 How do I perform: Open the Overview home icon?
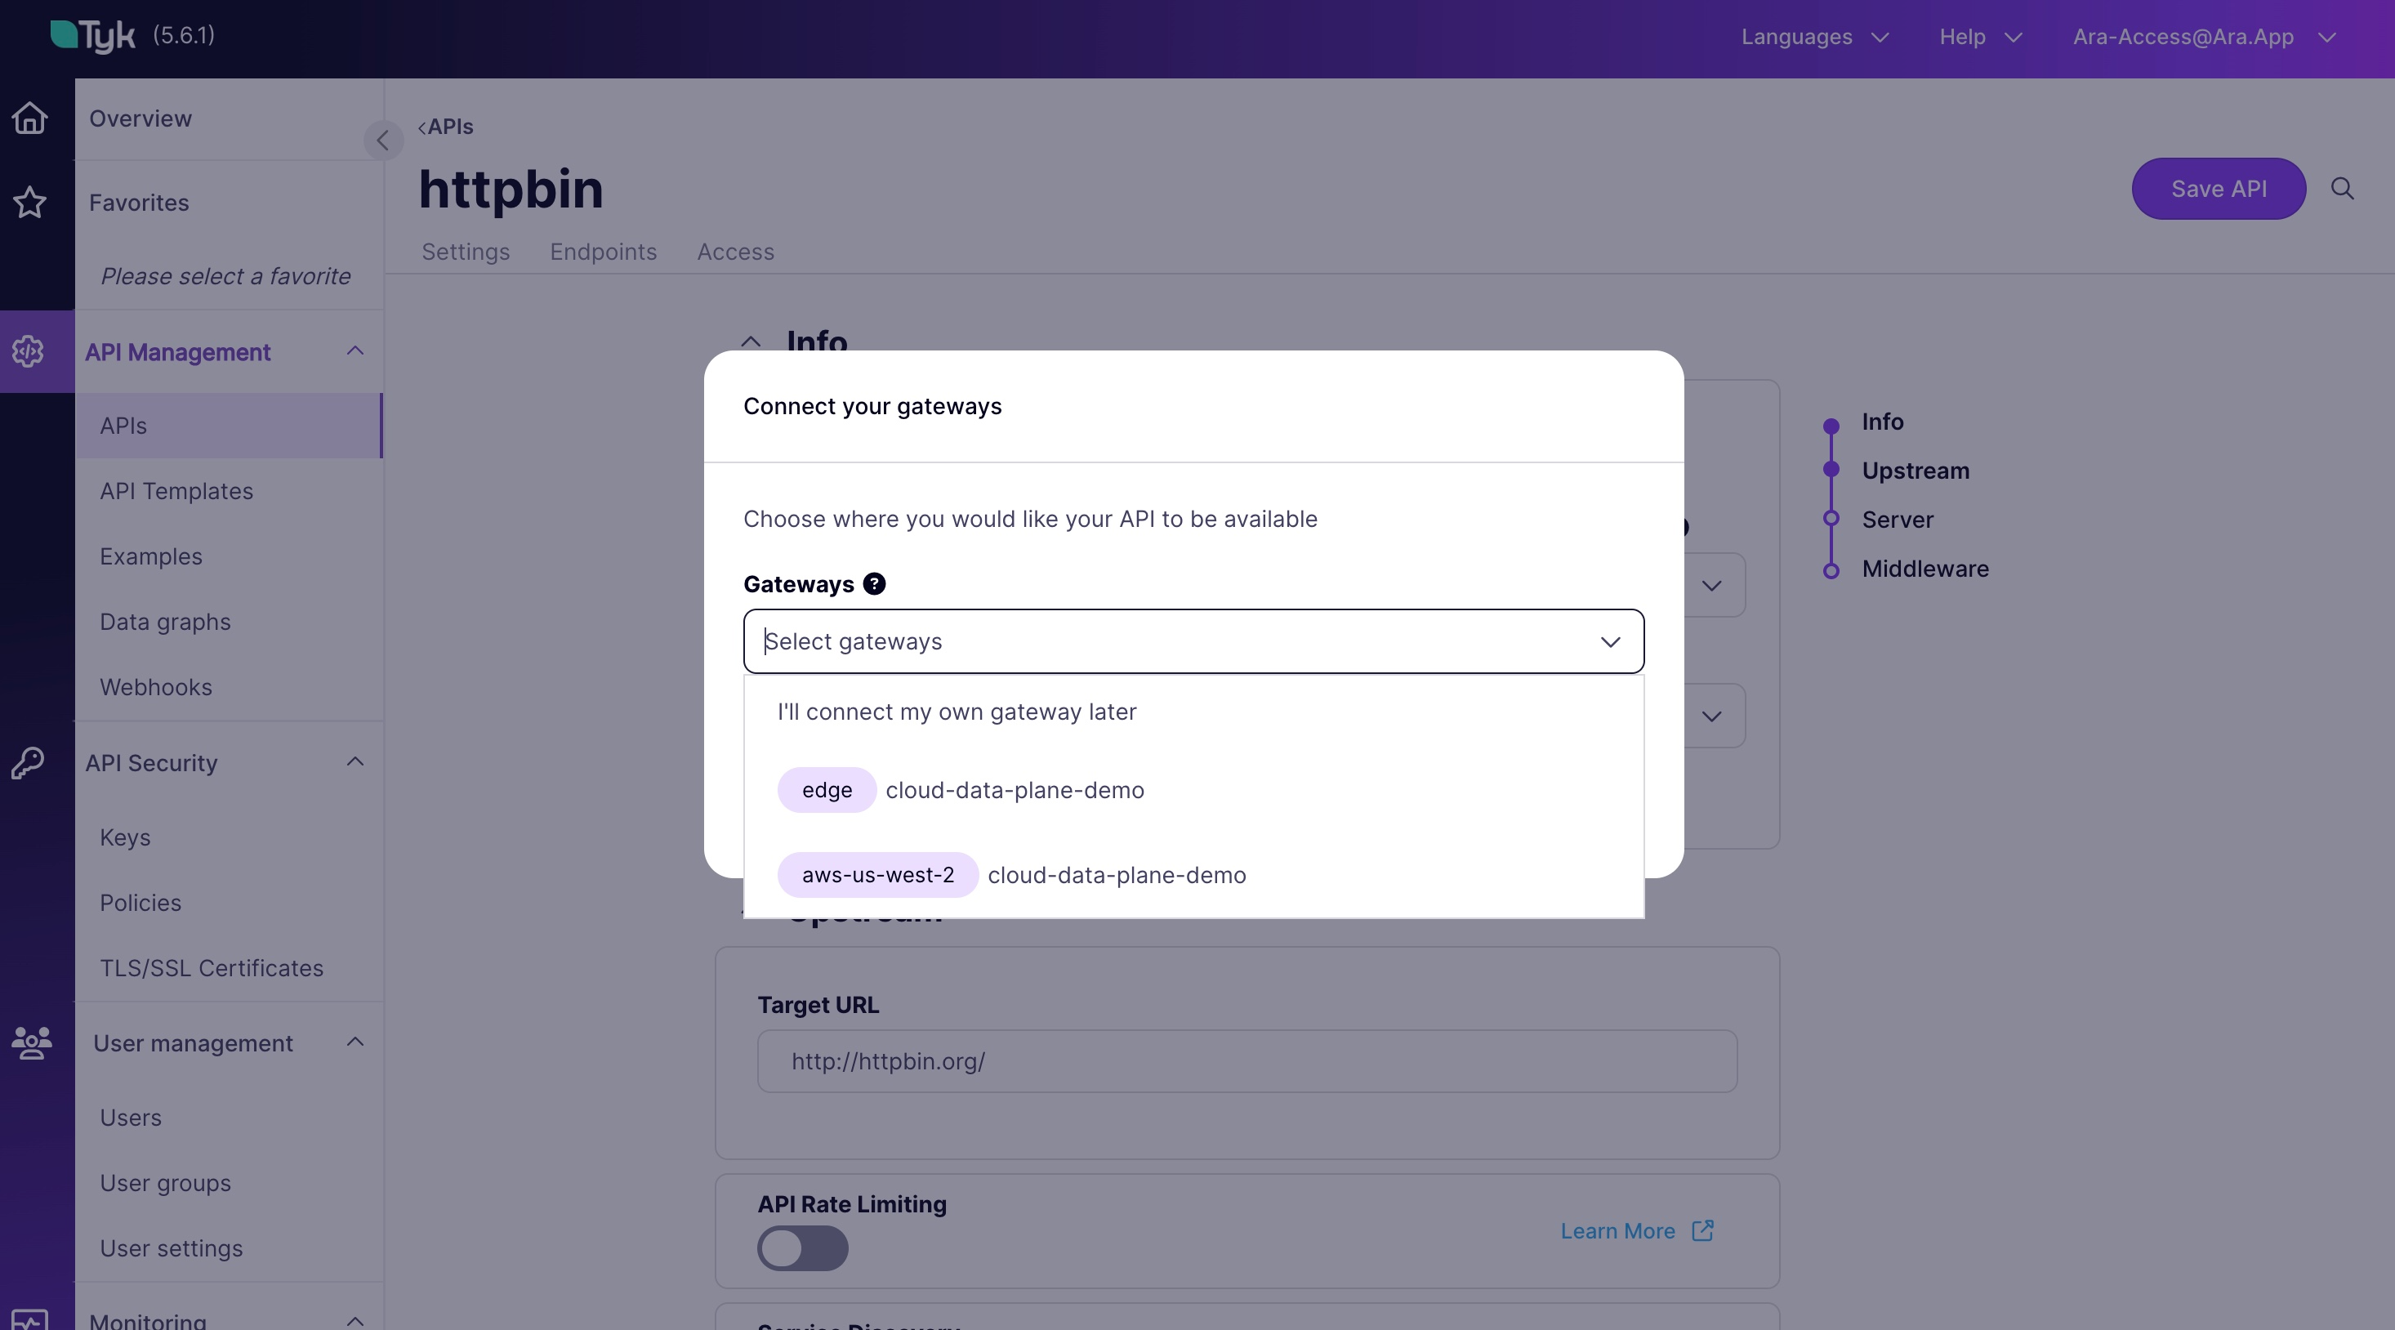tap(29, 118)
